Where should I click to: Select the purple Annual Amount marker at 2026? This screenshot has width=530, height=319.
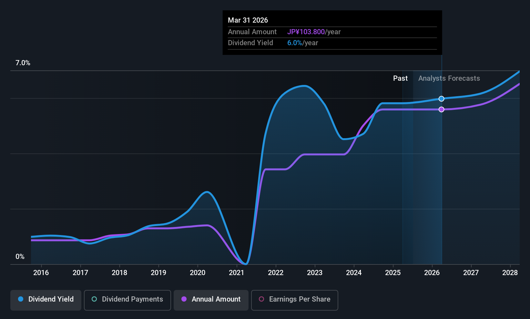442,109
